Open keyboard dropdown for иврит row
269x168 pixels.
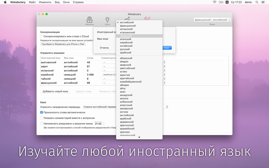[133, 66]
